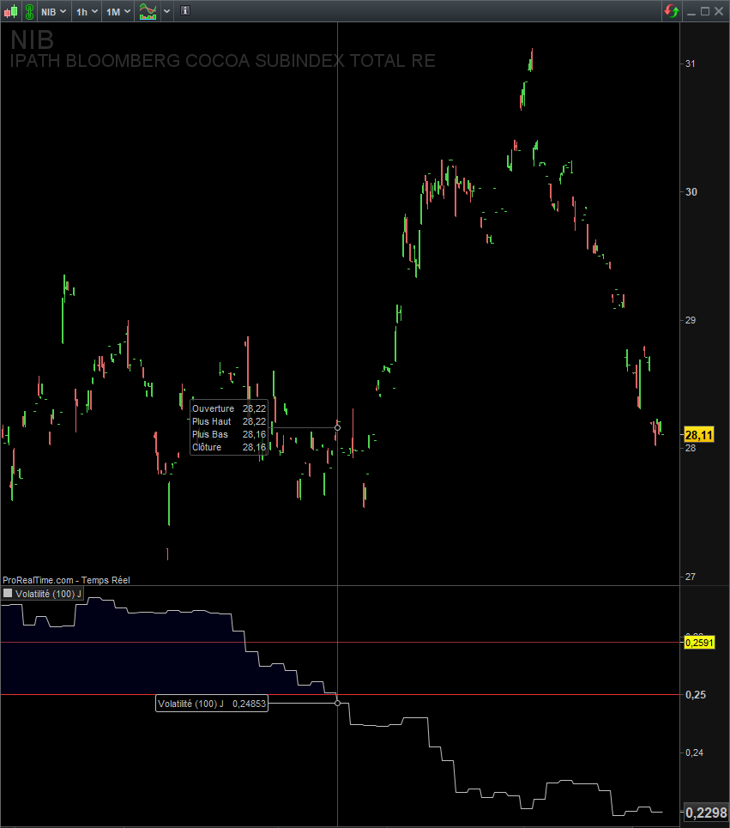The image size is (730, 828).
Task: Click the green chain link icon
Action: pos(29,11)
